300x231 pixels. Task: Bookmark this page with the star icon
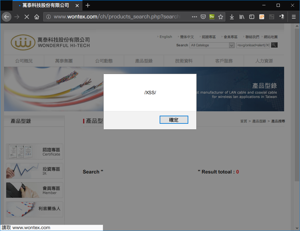click(x=221, y=17)
